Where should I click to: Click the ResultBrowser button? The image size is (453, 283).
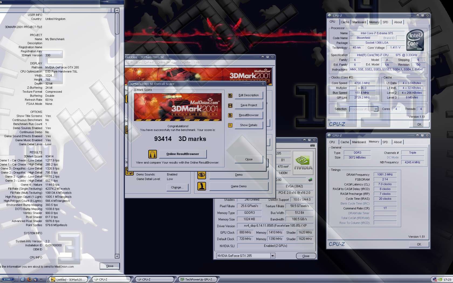point(249,115)
